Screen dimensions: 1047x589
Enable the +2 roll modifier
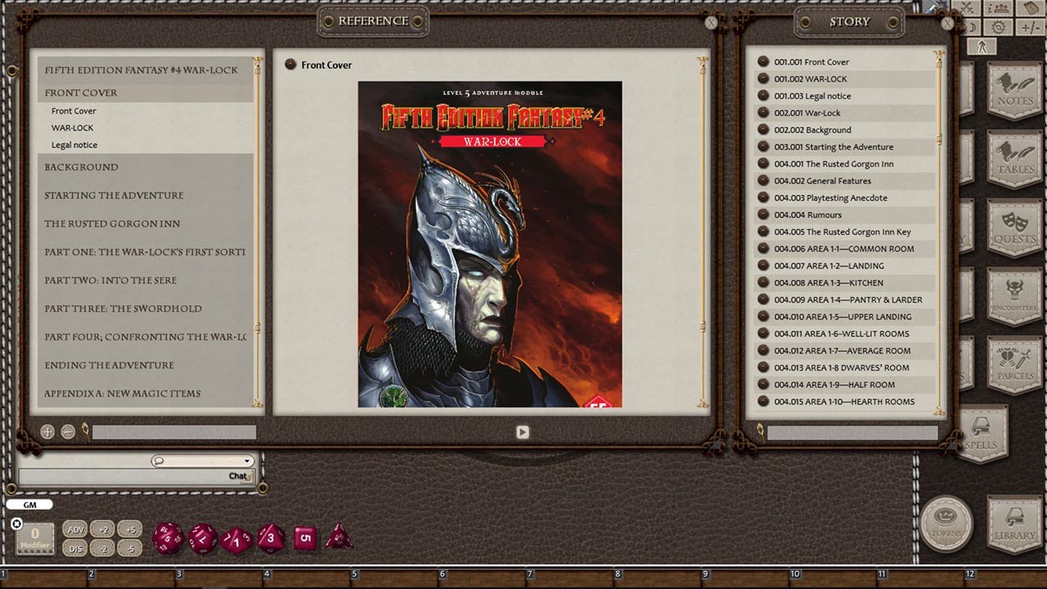[x=103, y=529]
